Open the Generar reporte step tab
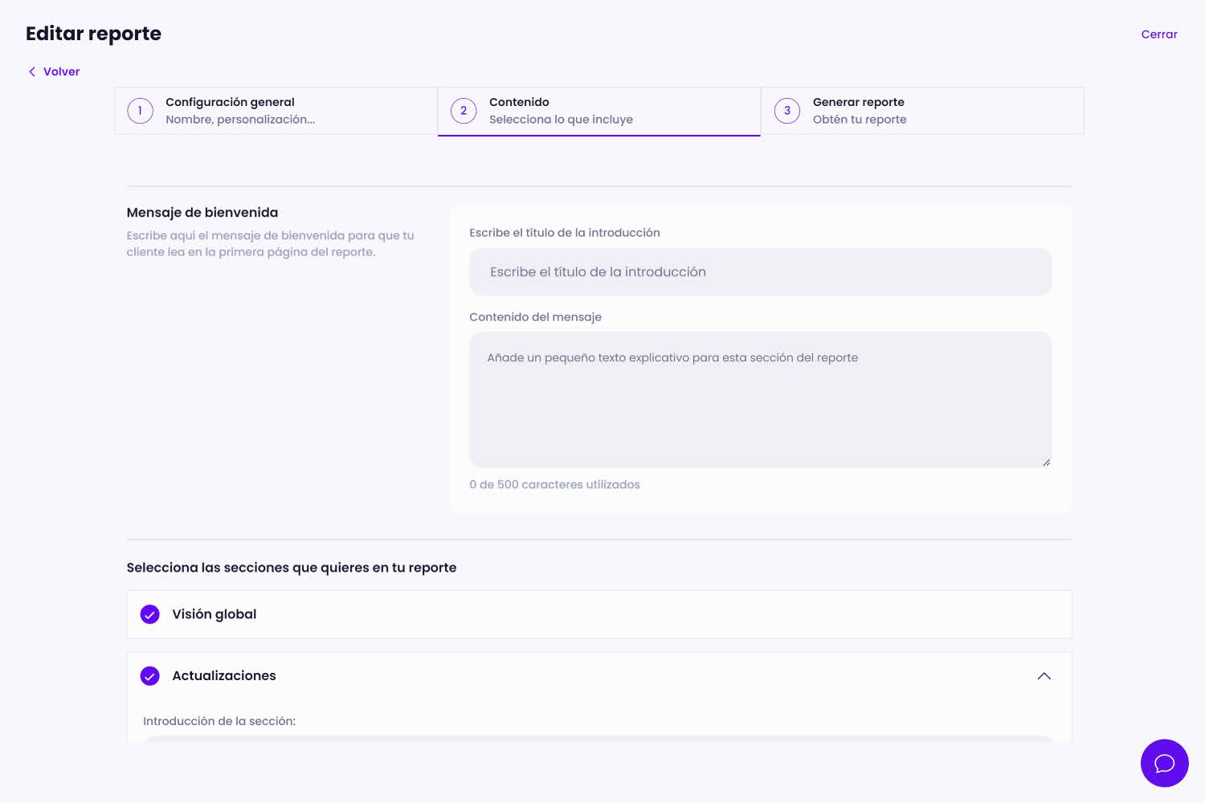Image resolution: width=1205 pixels, height=803 pixels. (922, 111)
